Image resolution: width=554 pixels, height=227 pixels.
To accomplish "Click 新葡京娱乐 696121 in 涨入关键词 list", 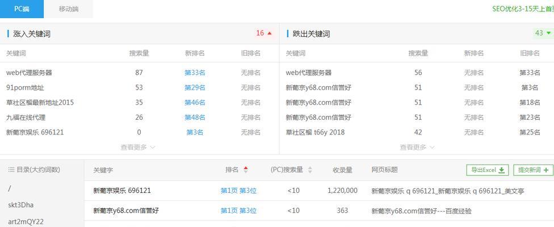I will tap(35, 132).
